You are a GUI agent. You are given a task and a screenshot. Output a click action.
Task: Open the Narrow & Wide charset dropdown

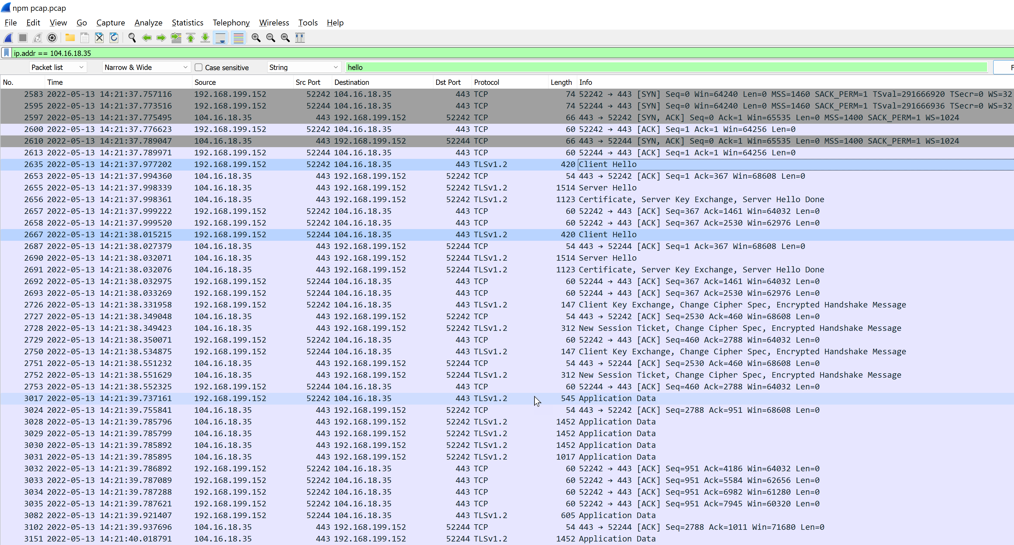point(146,67)
